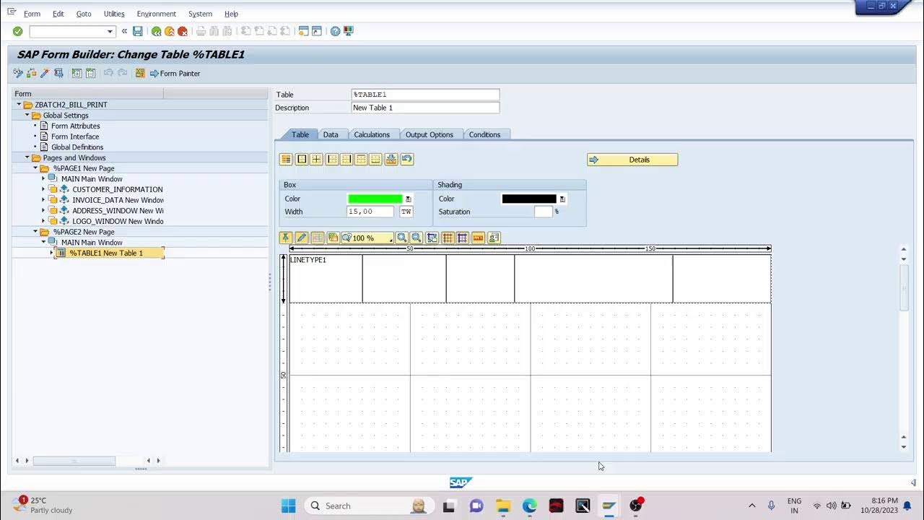This screenshot has width=924, height=520.
Task: Click the Customize Local Layout monitor icon
Action: click(349, 31)
